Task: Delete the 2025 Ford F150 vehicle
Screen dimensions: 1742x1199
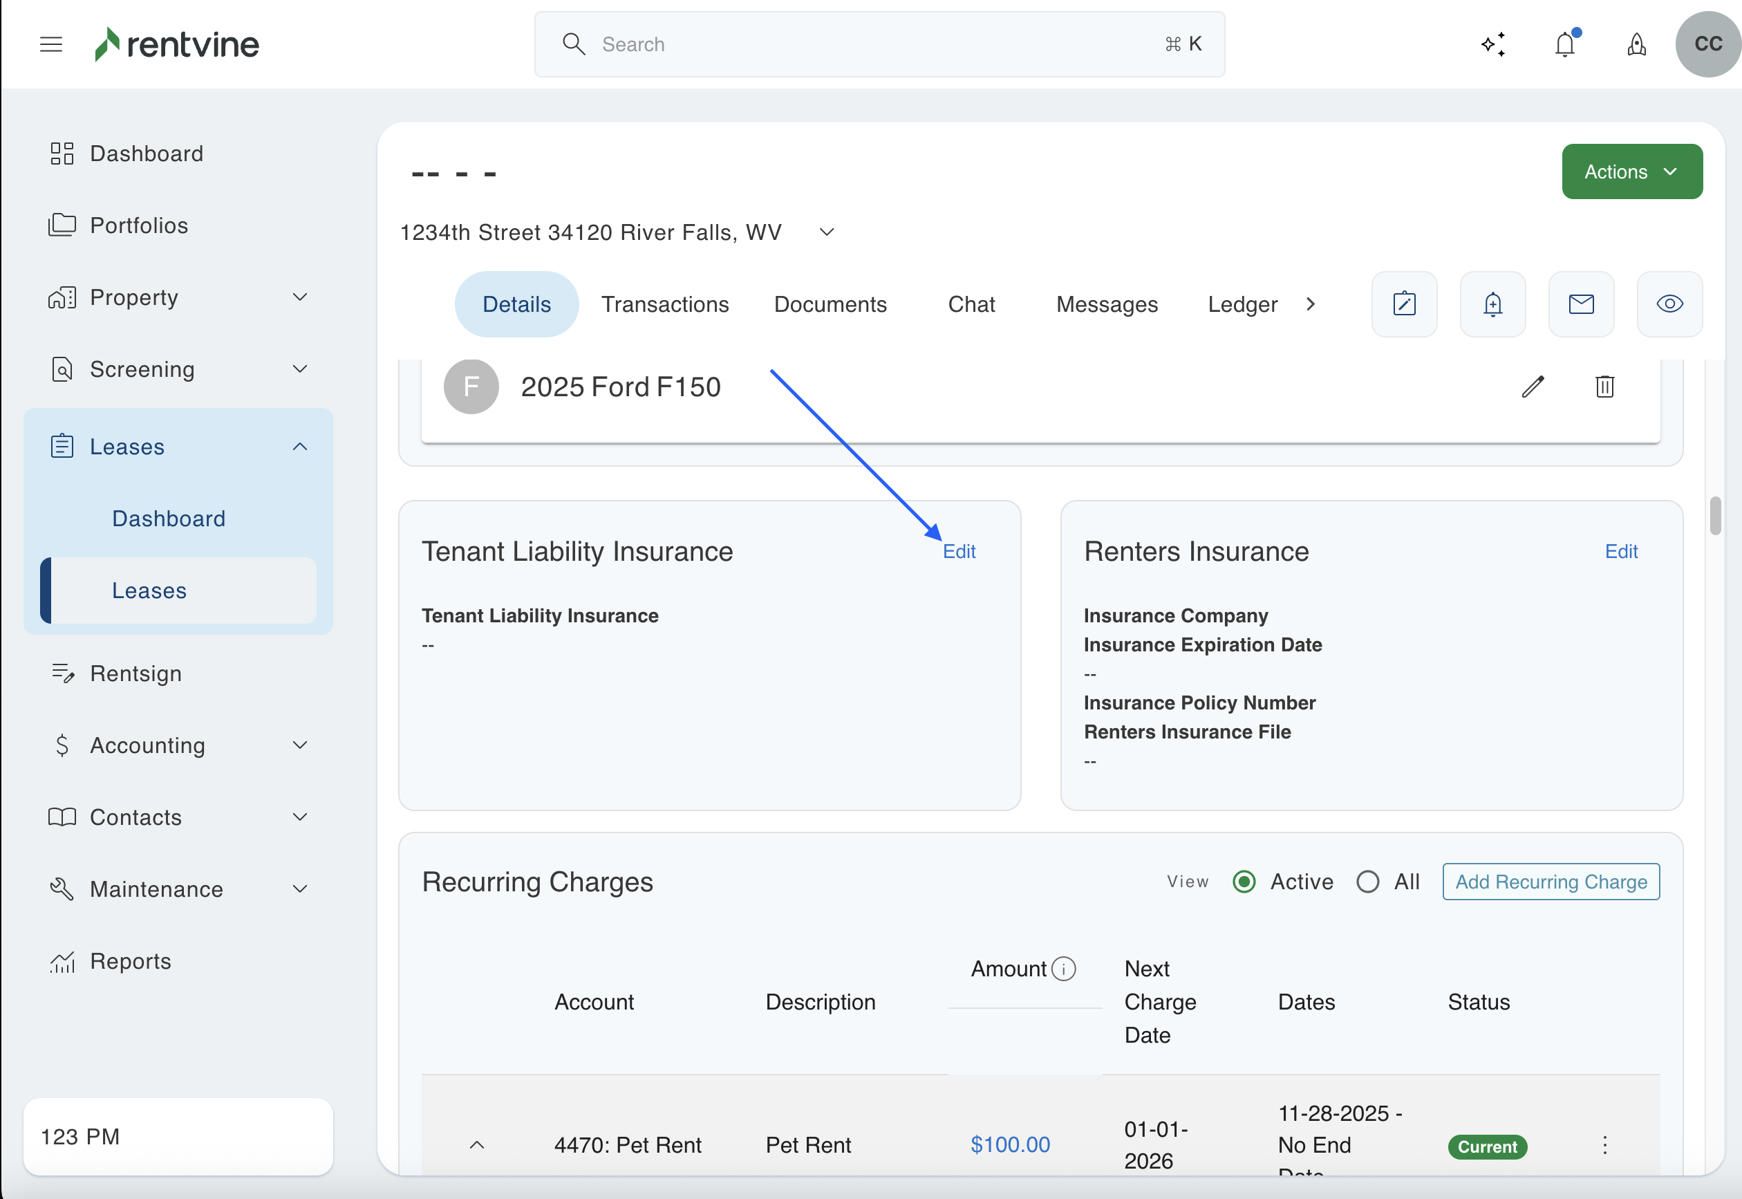Action: point(1604,387)
